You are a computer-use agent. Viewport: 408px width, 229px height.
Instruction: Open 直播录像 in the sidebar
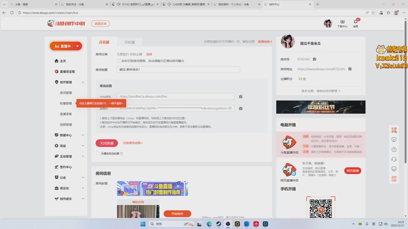pos(66,114)
